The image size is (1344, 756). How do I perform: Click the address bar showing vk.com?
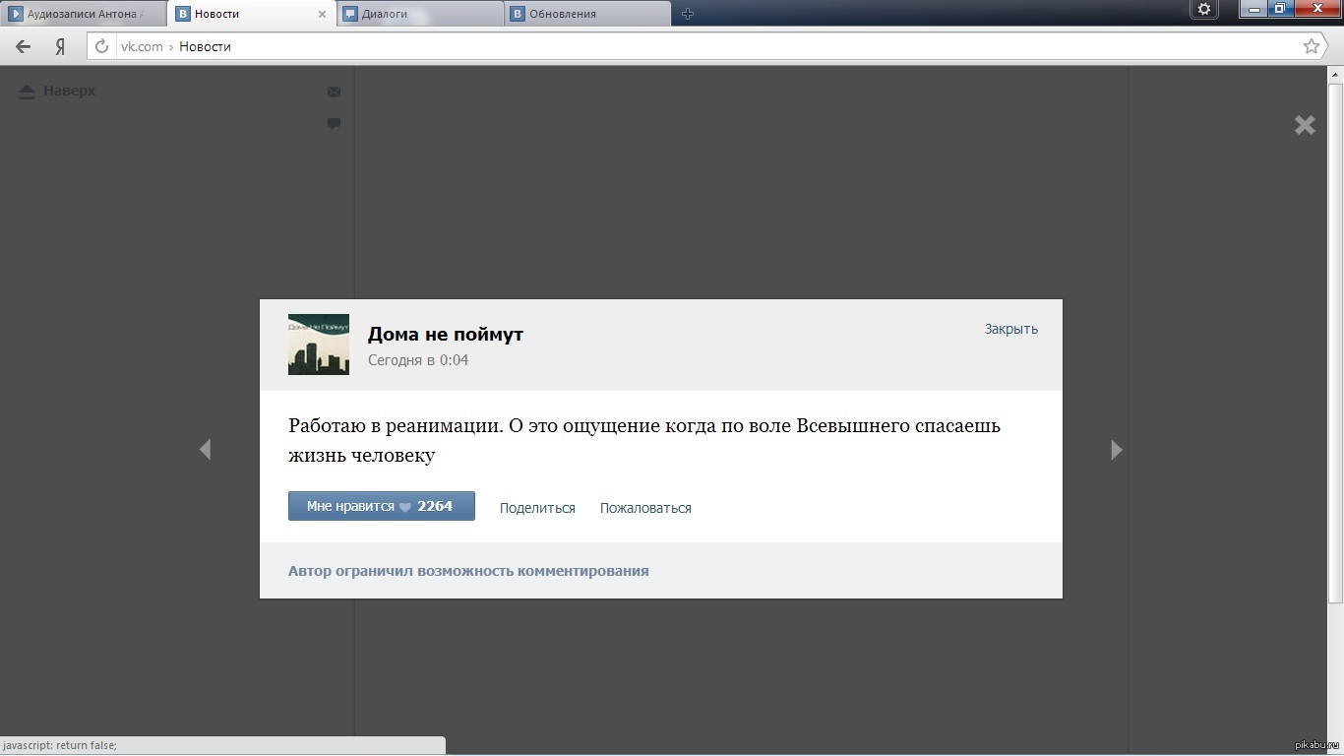point(689,46)
